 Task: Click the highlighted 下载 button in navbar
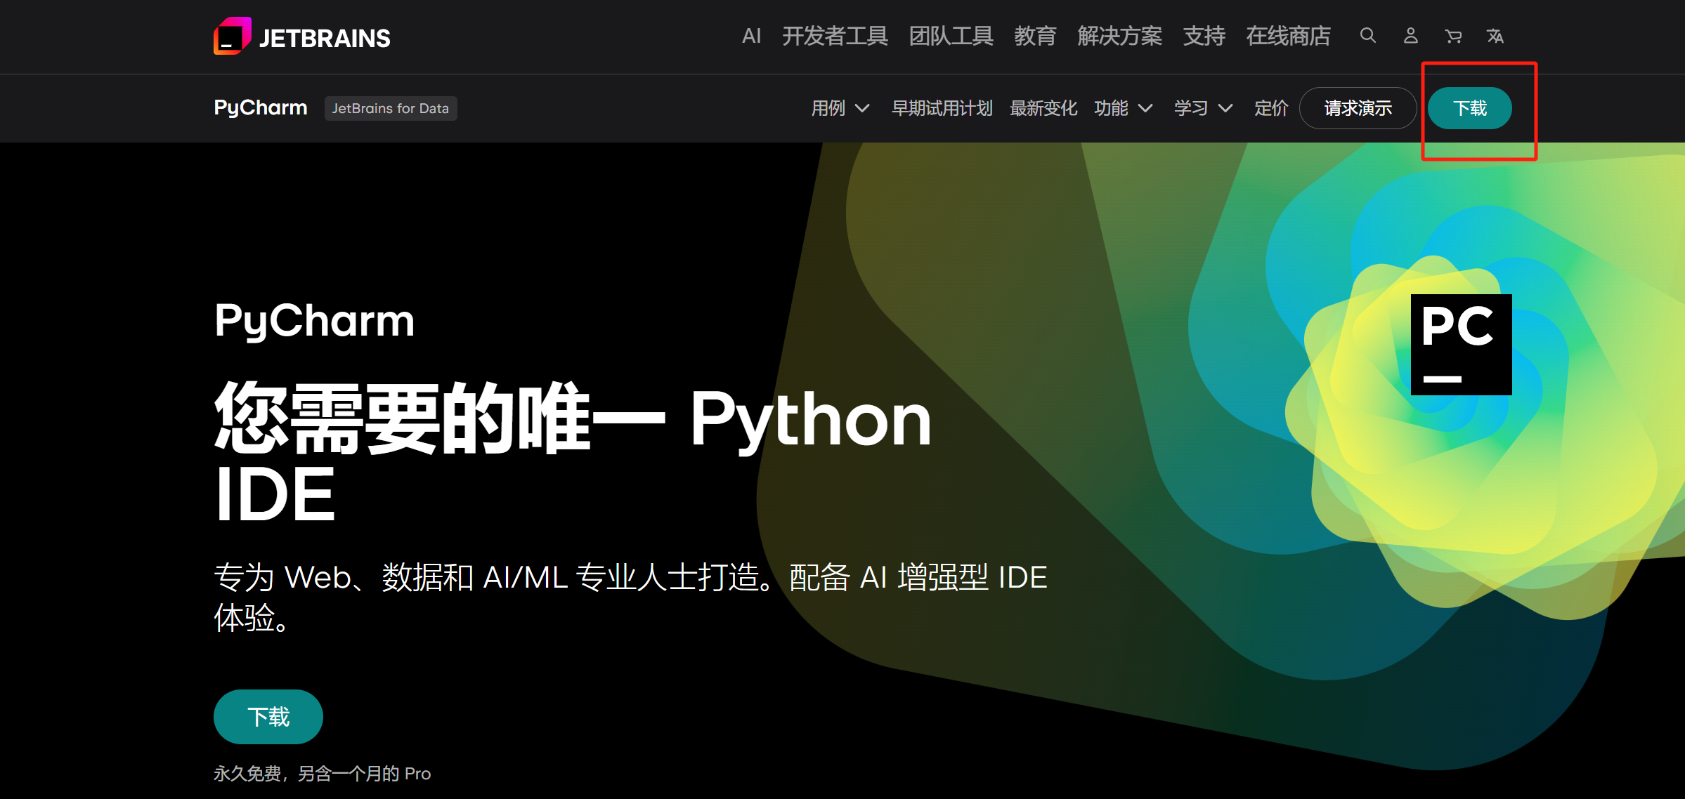coord(1469,108)
